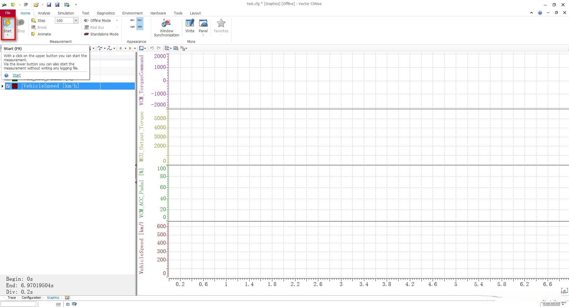The width and height of the screenshot is (569, 307).
Task: Click the Start help link in tooltip
Action: coord(17,75)
